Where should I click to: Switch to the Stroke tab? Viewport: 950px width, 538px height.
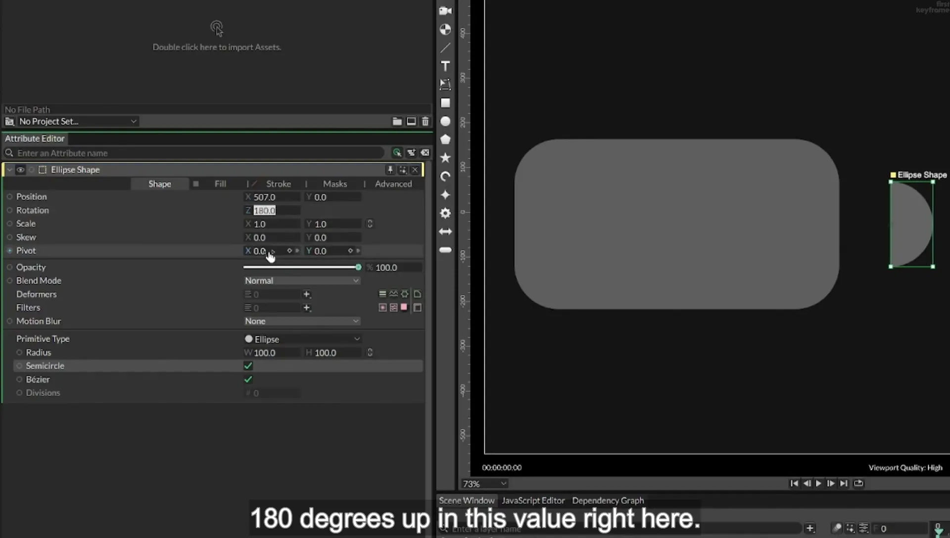279,183
